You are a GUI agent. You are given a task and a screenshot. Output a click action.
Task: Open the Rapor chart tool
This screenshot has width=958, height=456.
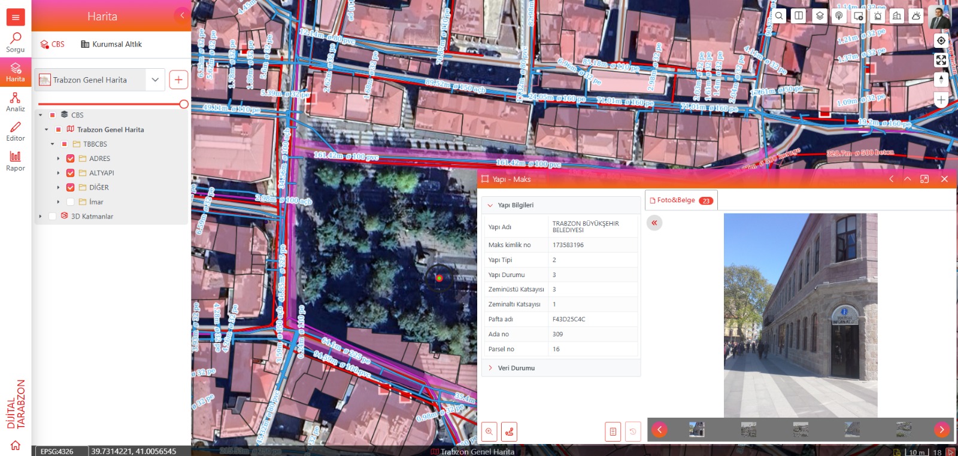pyautogui.click(x=16, y=161)
